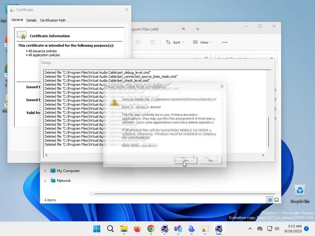Minimize the File Explorer window
Screen dimensions: 315x236
click(x=246, y=26)
